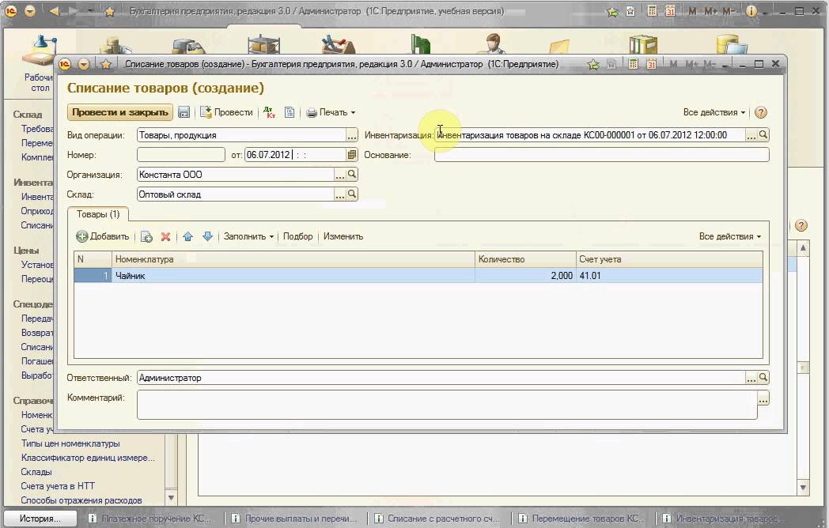Click the Изменить button

[x=343, y=236]
